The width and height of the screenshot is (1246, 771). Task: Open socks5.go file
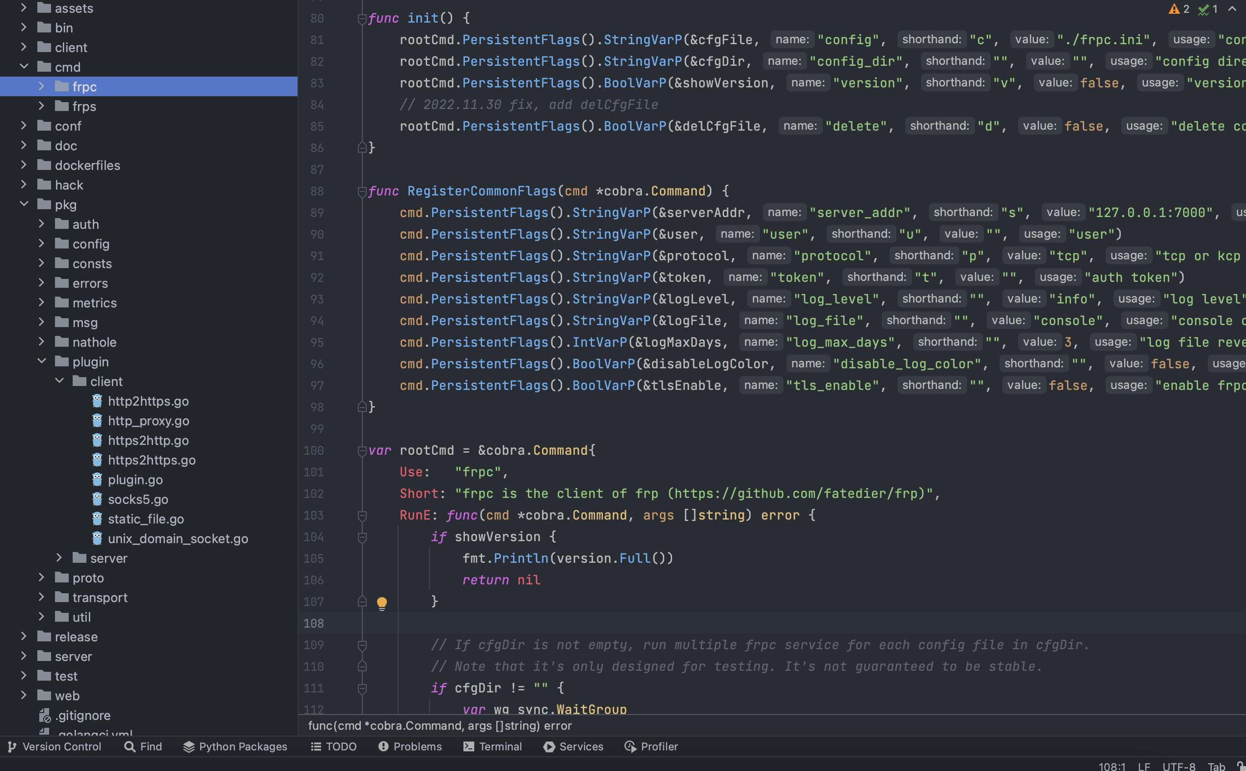tap(138, 499)
